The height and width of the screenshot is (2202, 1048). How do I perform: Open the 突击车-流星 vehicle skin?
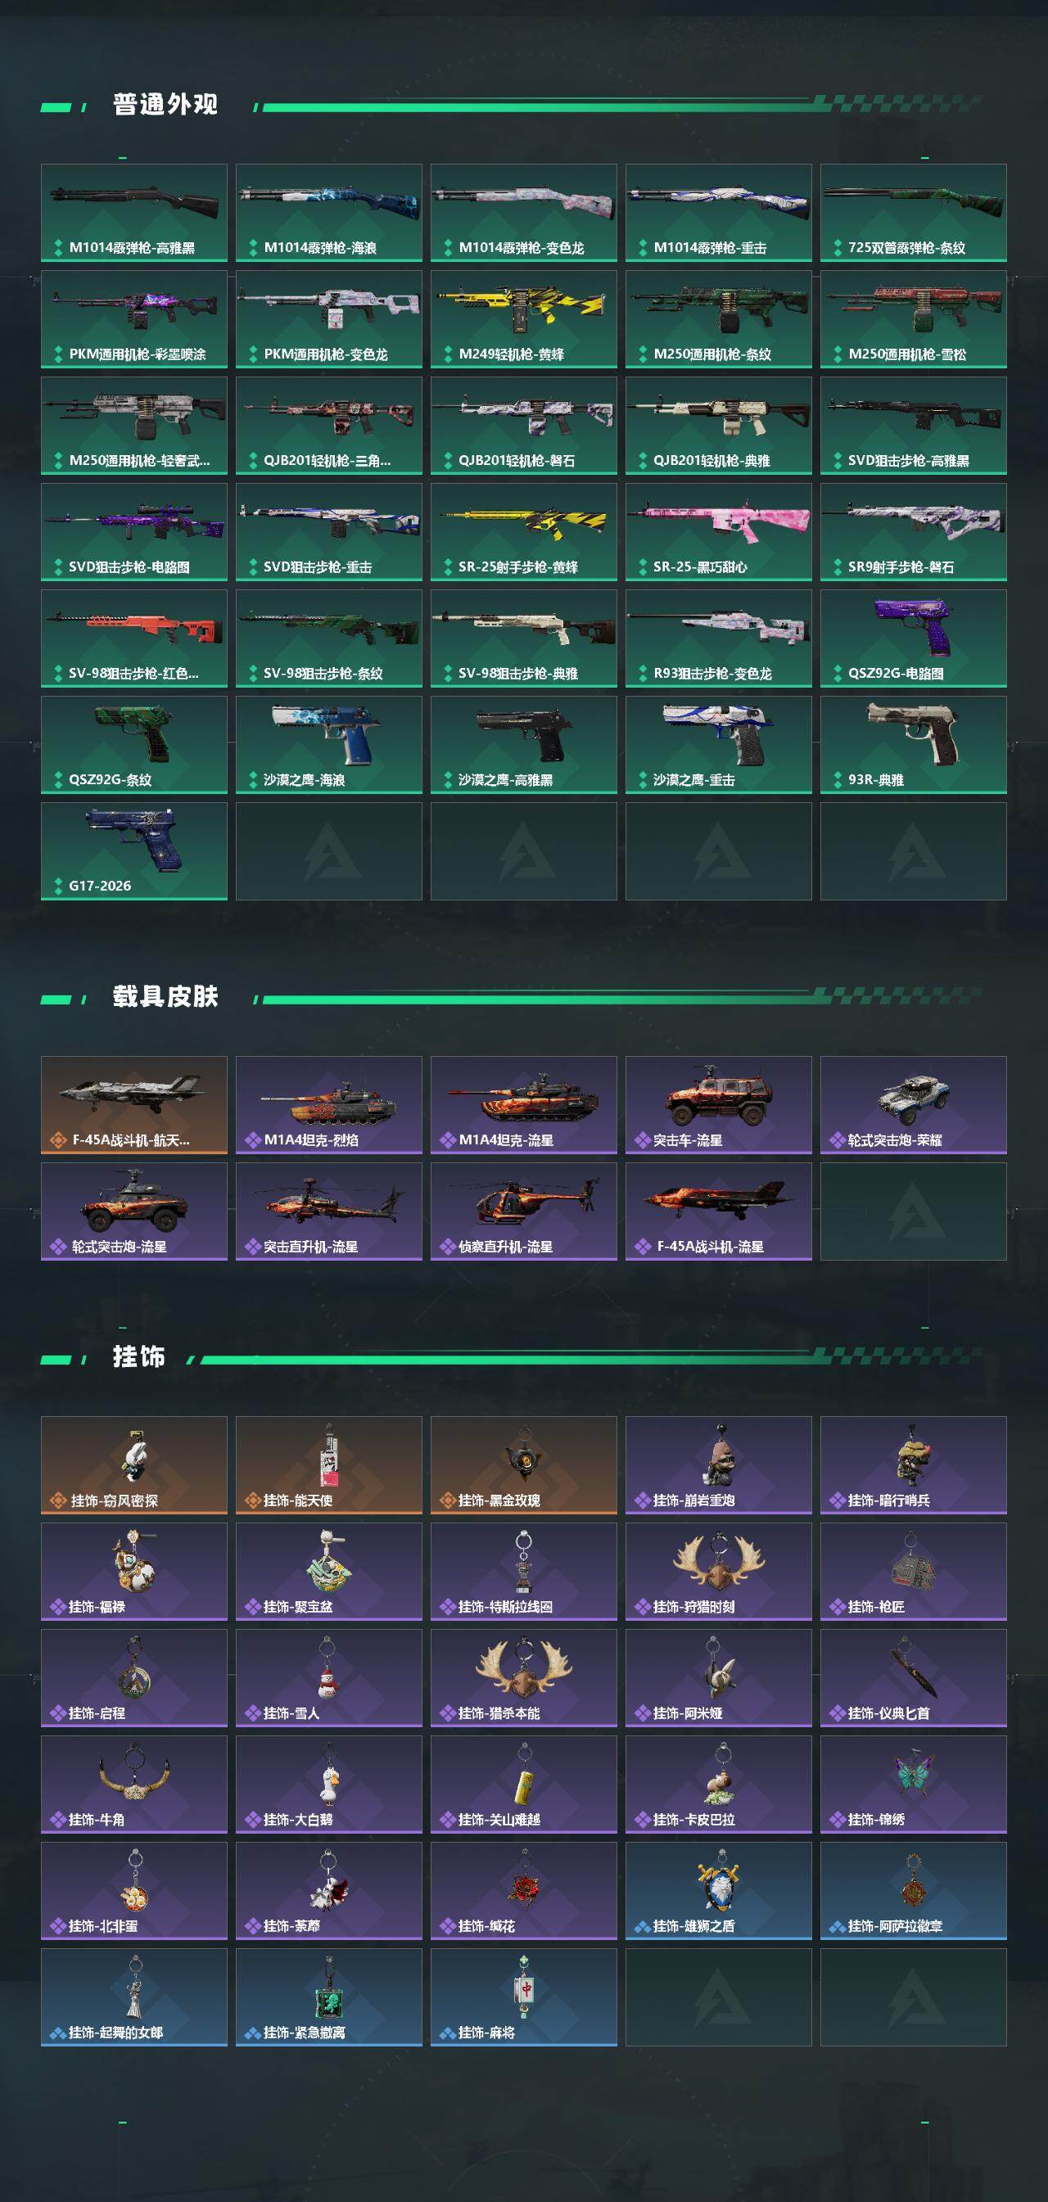[x=719, y=1104]
